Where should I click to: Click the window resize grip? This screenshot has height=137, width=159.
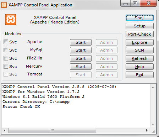coord(154,131)
